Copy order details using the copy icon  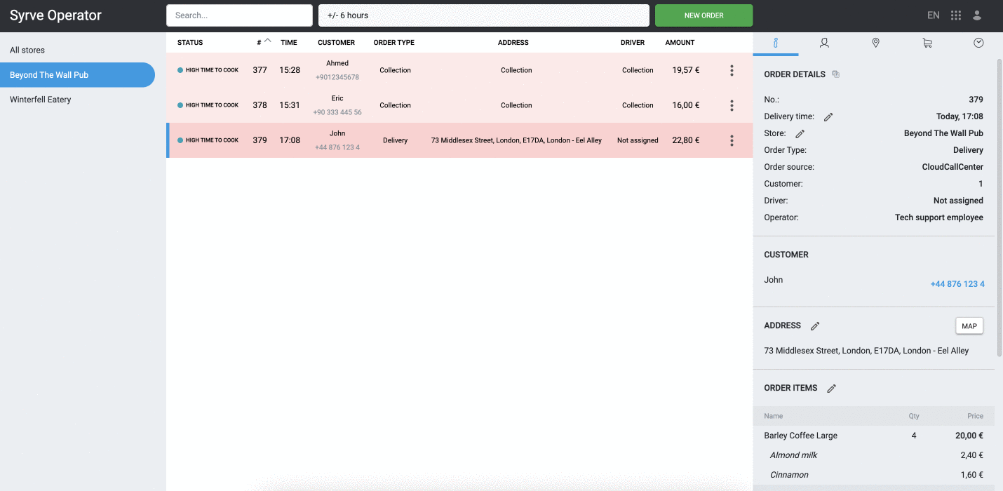(835, 74)
